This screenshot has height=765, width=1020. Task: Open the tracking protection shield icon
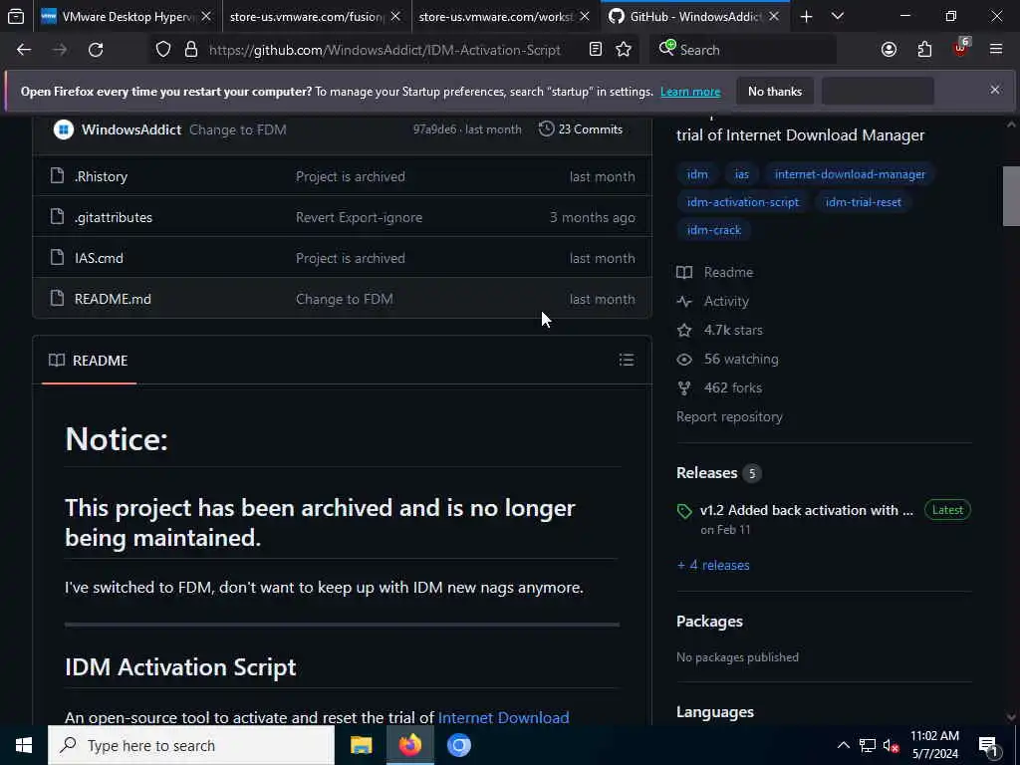163,50
